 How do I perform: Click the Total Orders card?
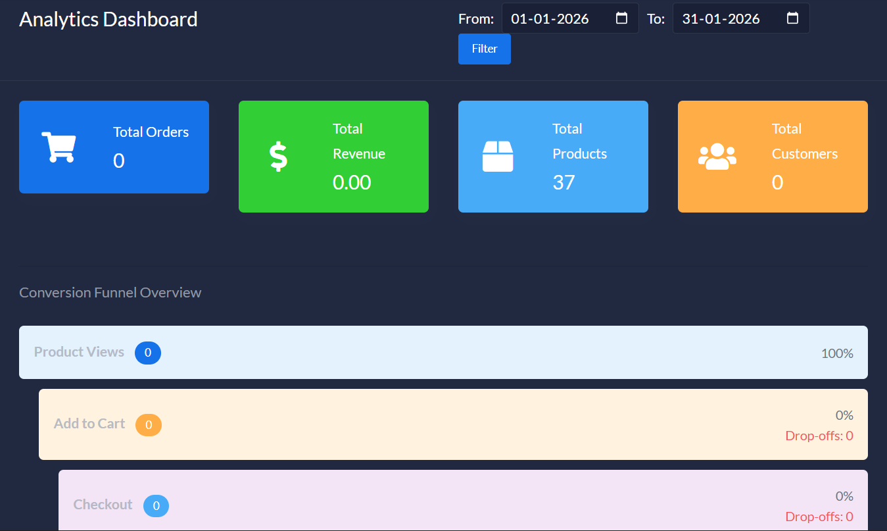pyautogui.click(x=114, y=147)
